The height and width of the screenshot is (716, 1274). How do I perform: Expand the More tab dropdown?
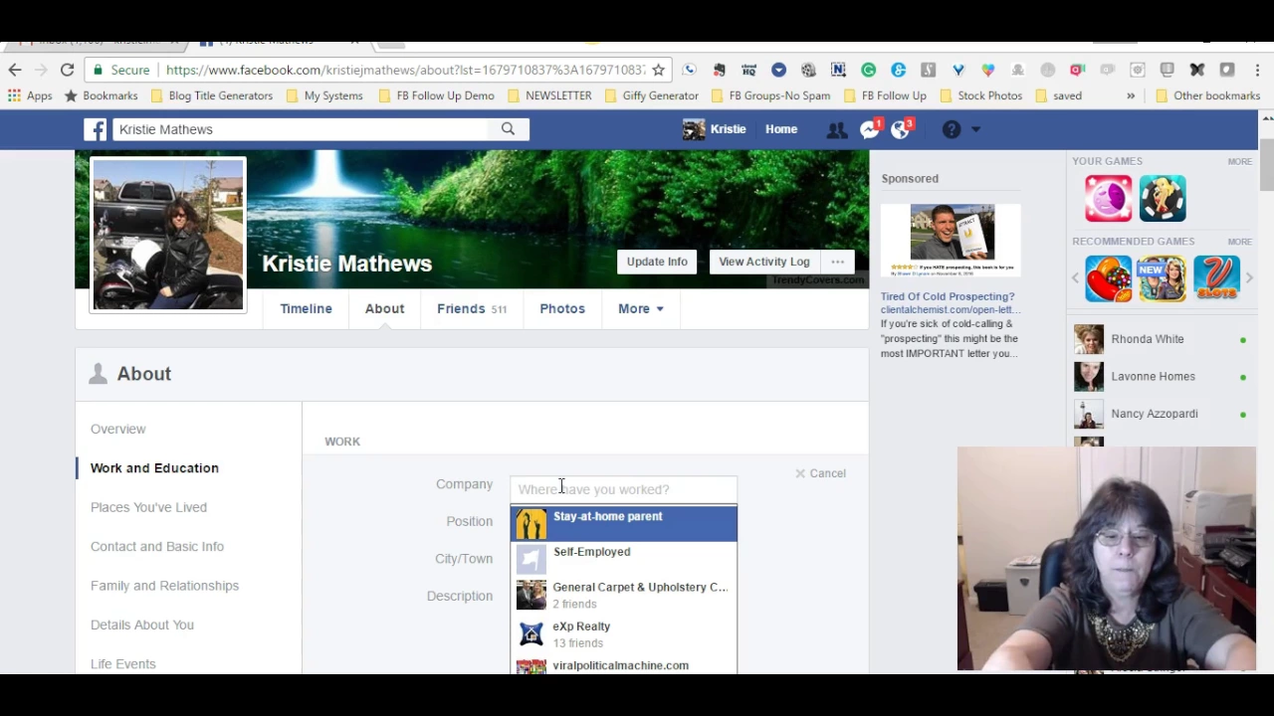click(641, 308)
